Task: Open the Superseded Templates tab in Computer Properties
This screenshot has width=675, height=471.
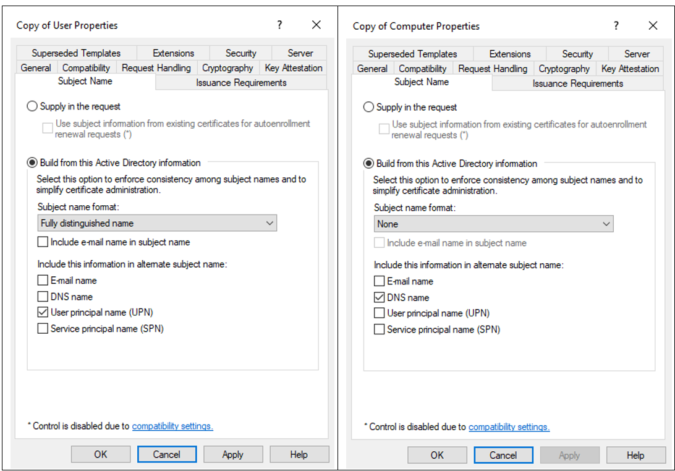Action: tap(412, 53)
